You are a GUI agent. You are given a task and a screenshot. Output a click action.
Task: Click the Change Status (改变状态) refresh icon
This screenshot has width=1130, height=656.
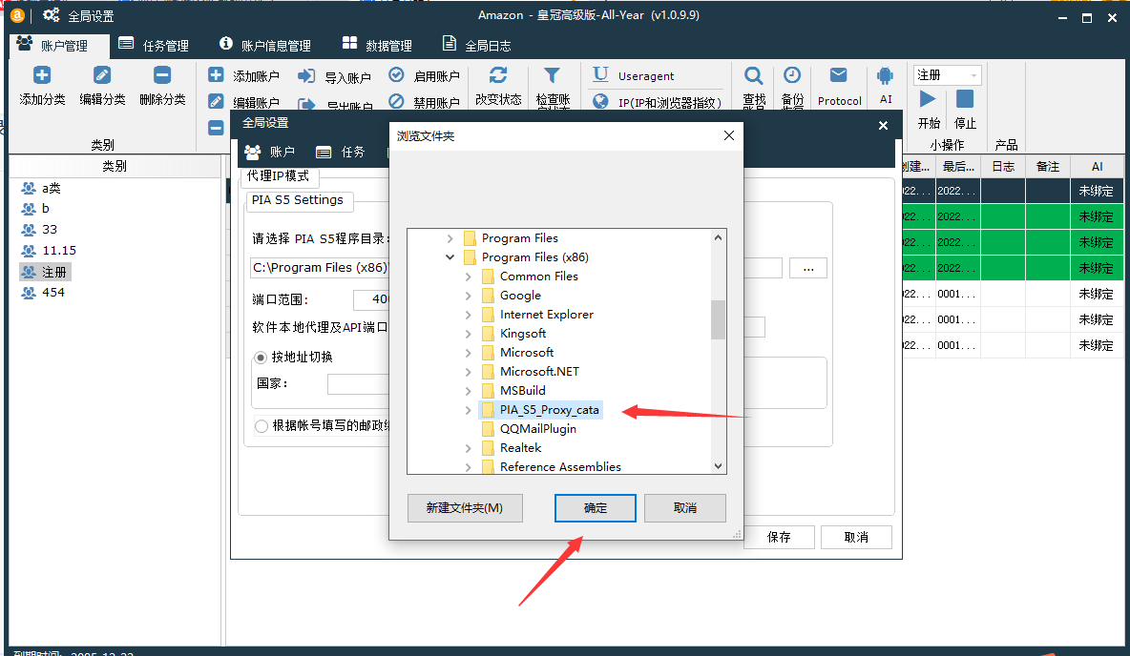pyautogui.click(x=498, y=75)
